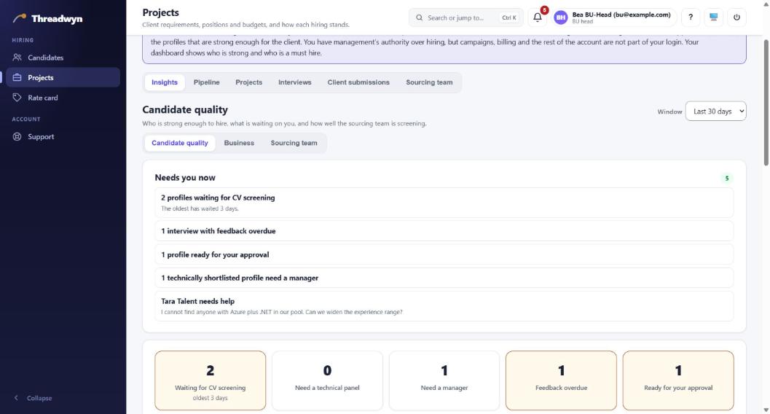Click the Needs you now heading
770x414 pixels.
[x=185, y=178]
